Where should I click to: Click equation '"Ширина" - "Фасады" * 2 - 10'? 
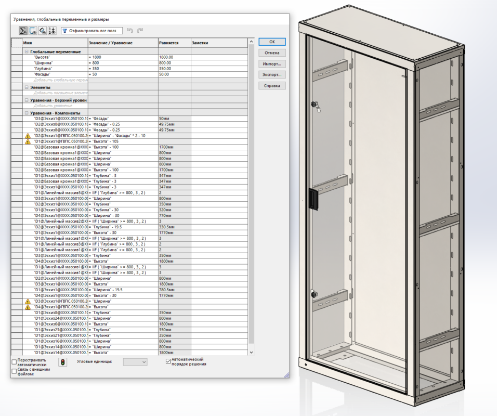coord(123,136)
